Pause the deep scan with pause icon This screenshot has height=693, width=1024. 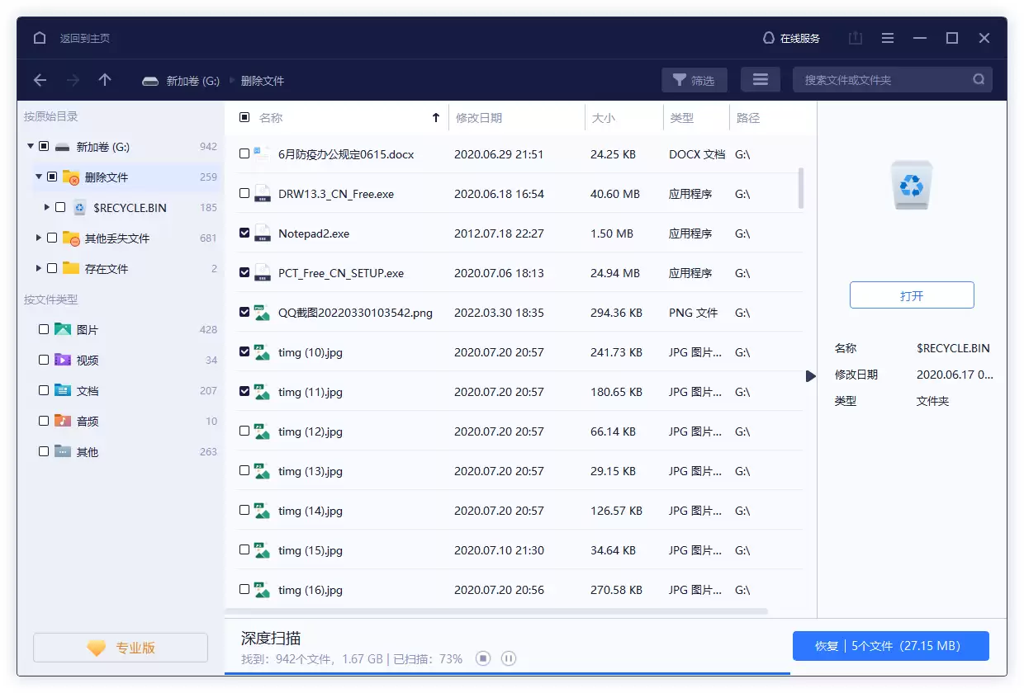(509, 658)
